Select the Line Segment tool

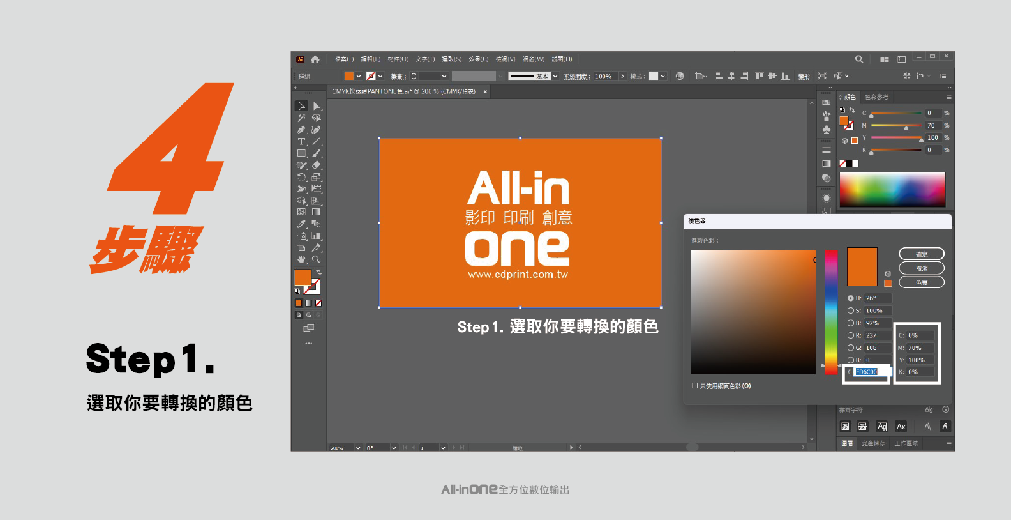317,141
